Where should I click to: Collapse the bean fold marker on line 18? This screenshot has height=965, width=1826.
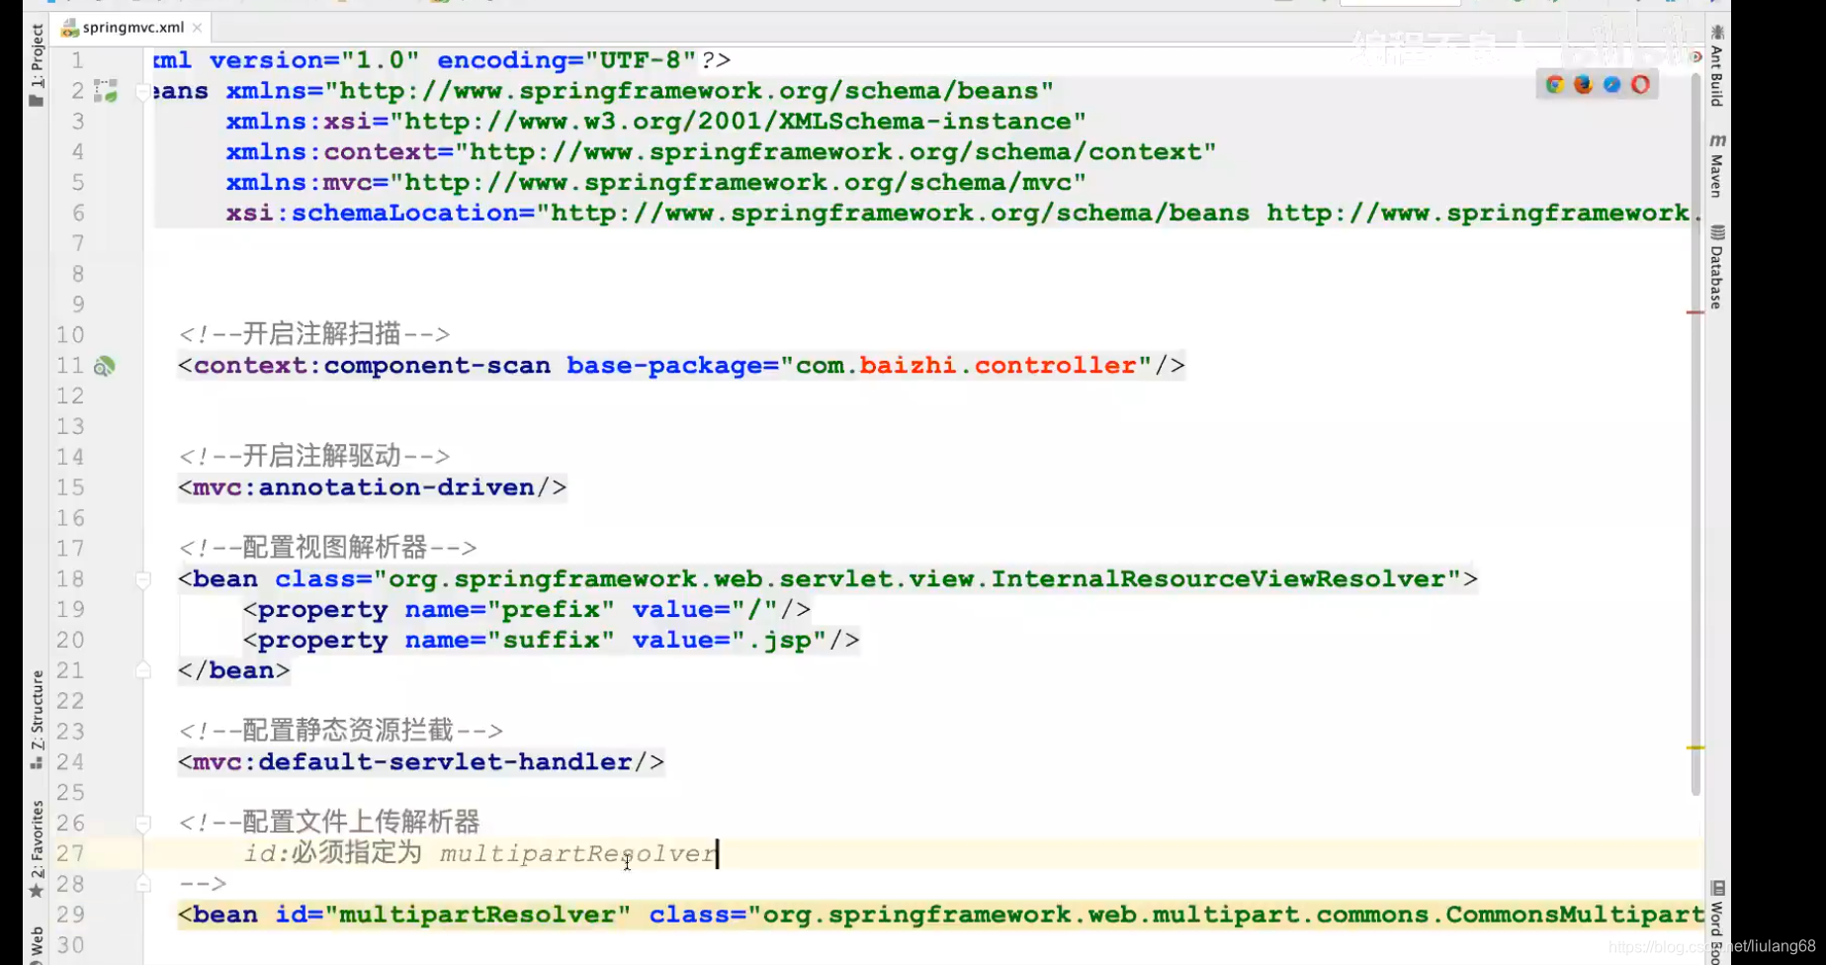[143, 579]
